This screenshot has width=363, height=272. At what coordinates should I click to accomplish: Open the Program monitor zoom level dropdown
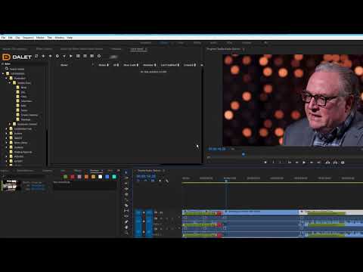[x=233, y=149]
